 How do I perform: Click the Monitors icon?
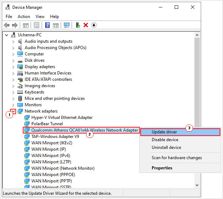click(20, 105)
